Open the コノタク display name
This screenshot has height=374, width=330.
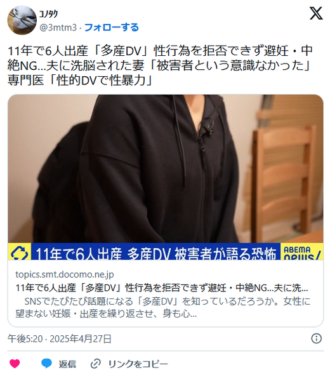tap(48, 15)
